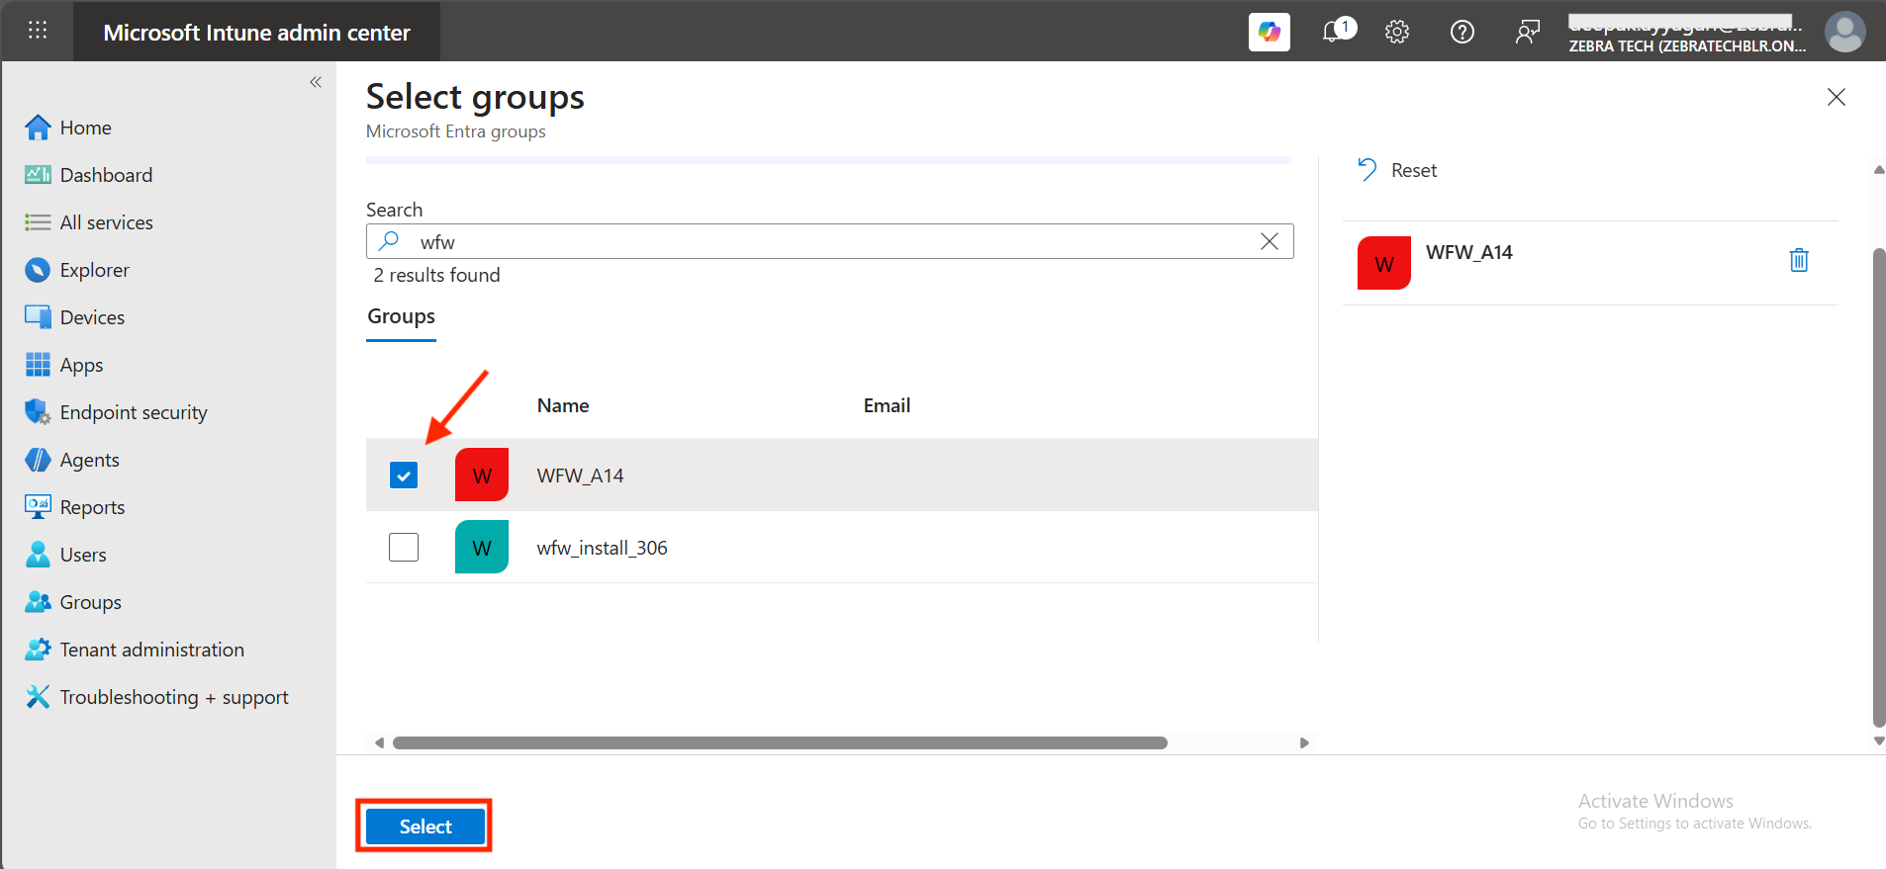Viewport: 1886px width, 869px height.
Task: Click the Name column header
Action: [x=563, y=405]
